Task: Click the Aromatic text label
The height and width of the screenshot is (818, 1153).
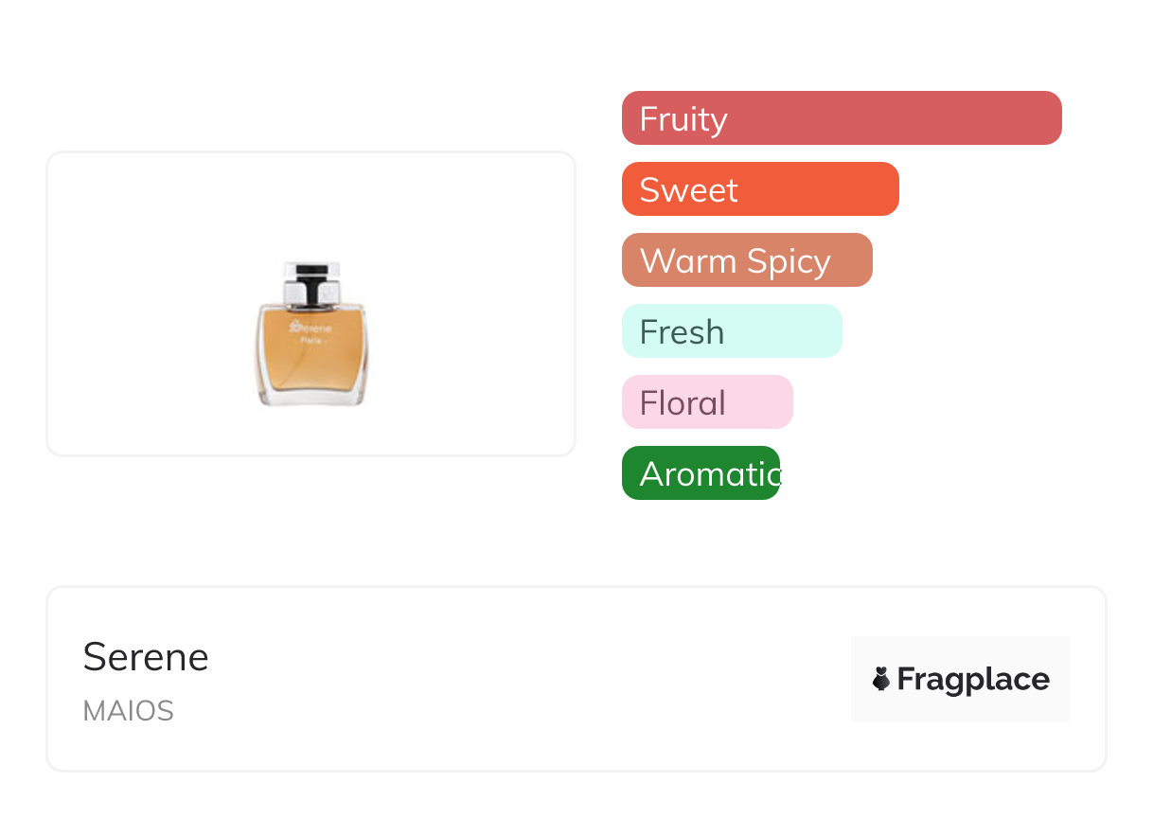Action: (x=708, y=474)
